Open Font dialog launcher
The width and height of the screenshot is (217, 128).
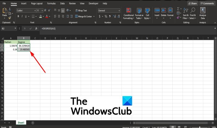51,23
